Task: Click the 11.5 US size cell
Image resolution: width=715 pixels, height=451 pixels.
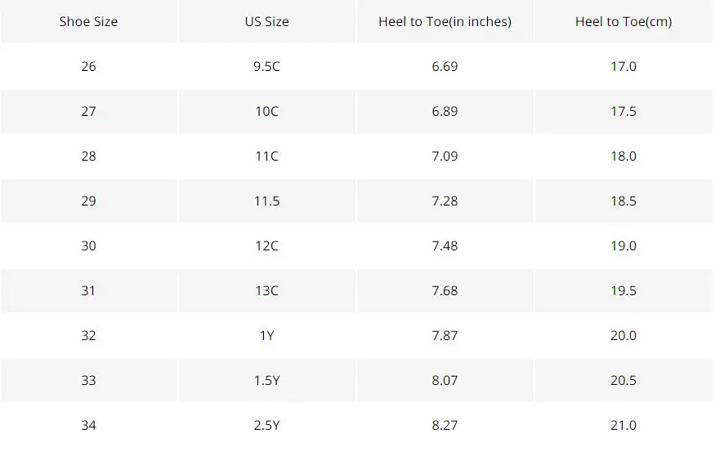Action: 266,201
